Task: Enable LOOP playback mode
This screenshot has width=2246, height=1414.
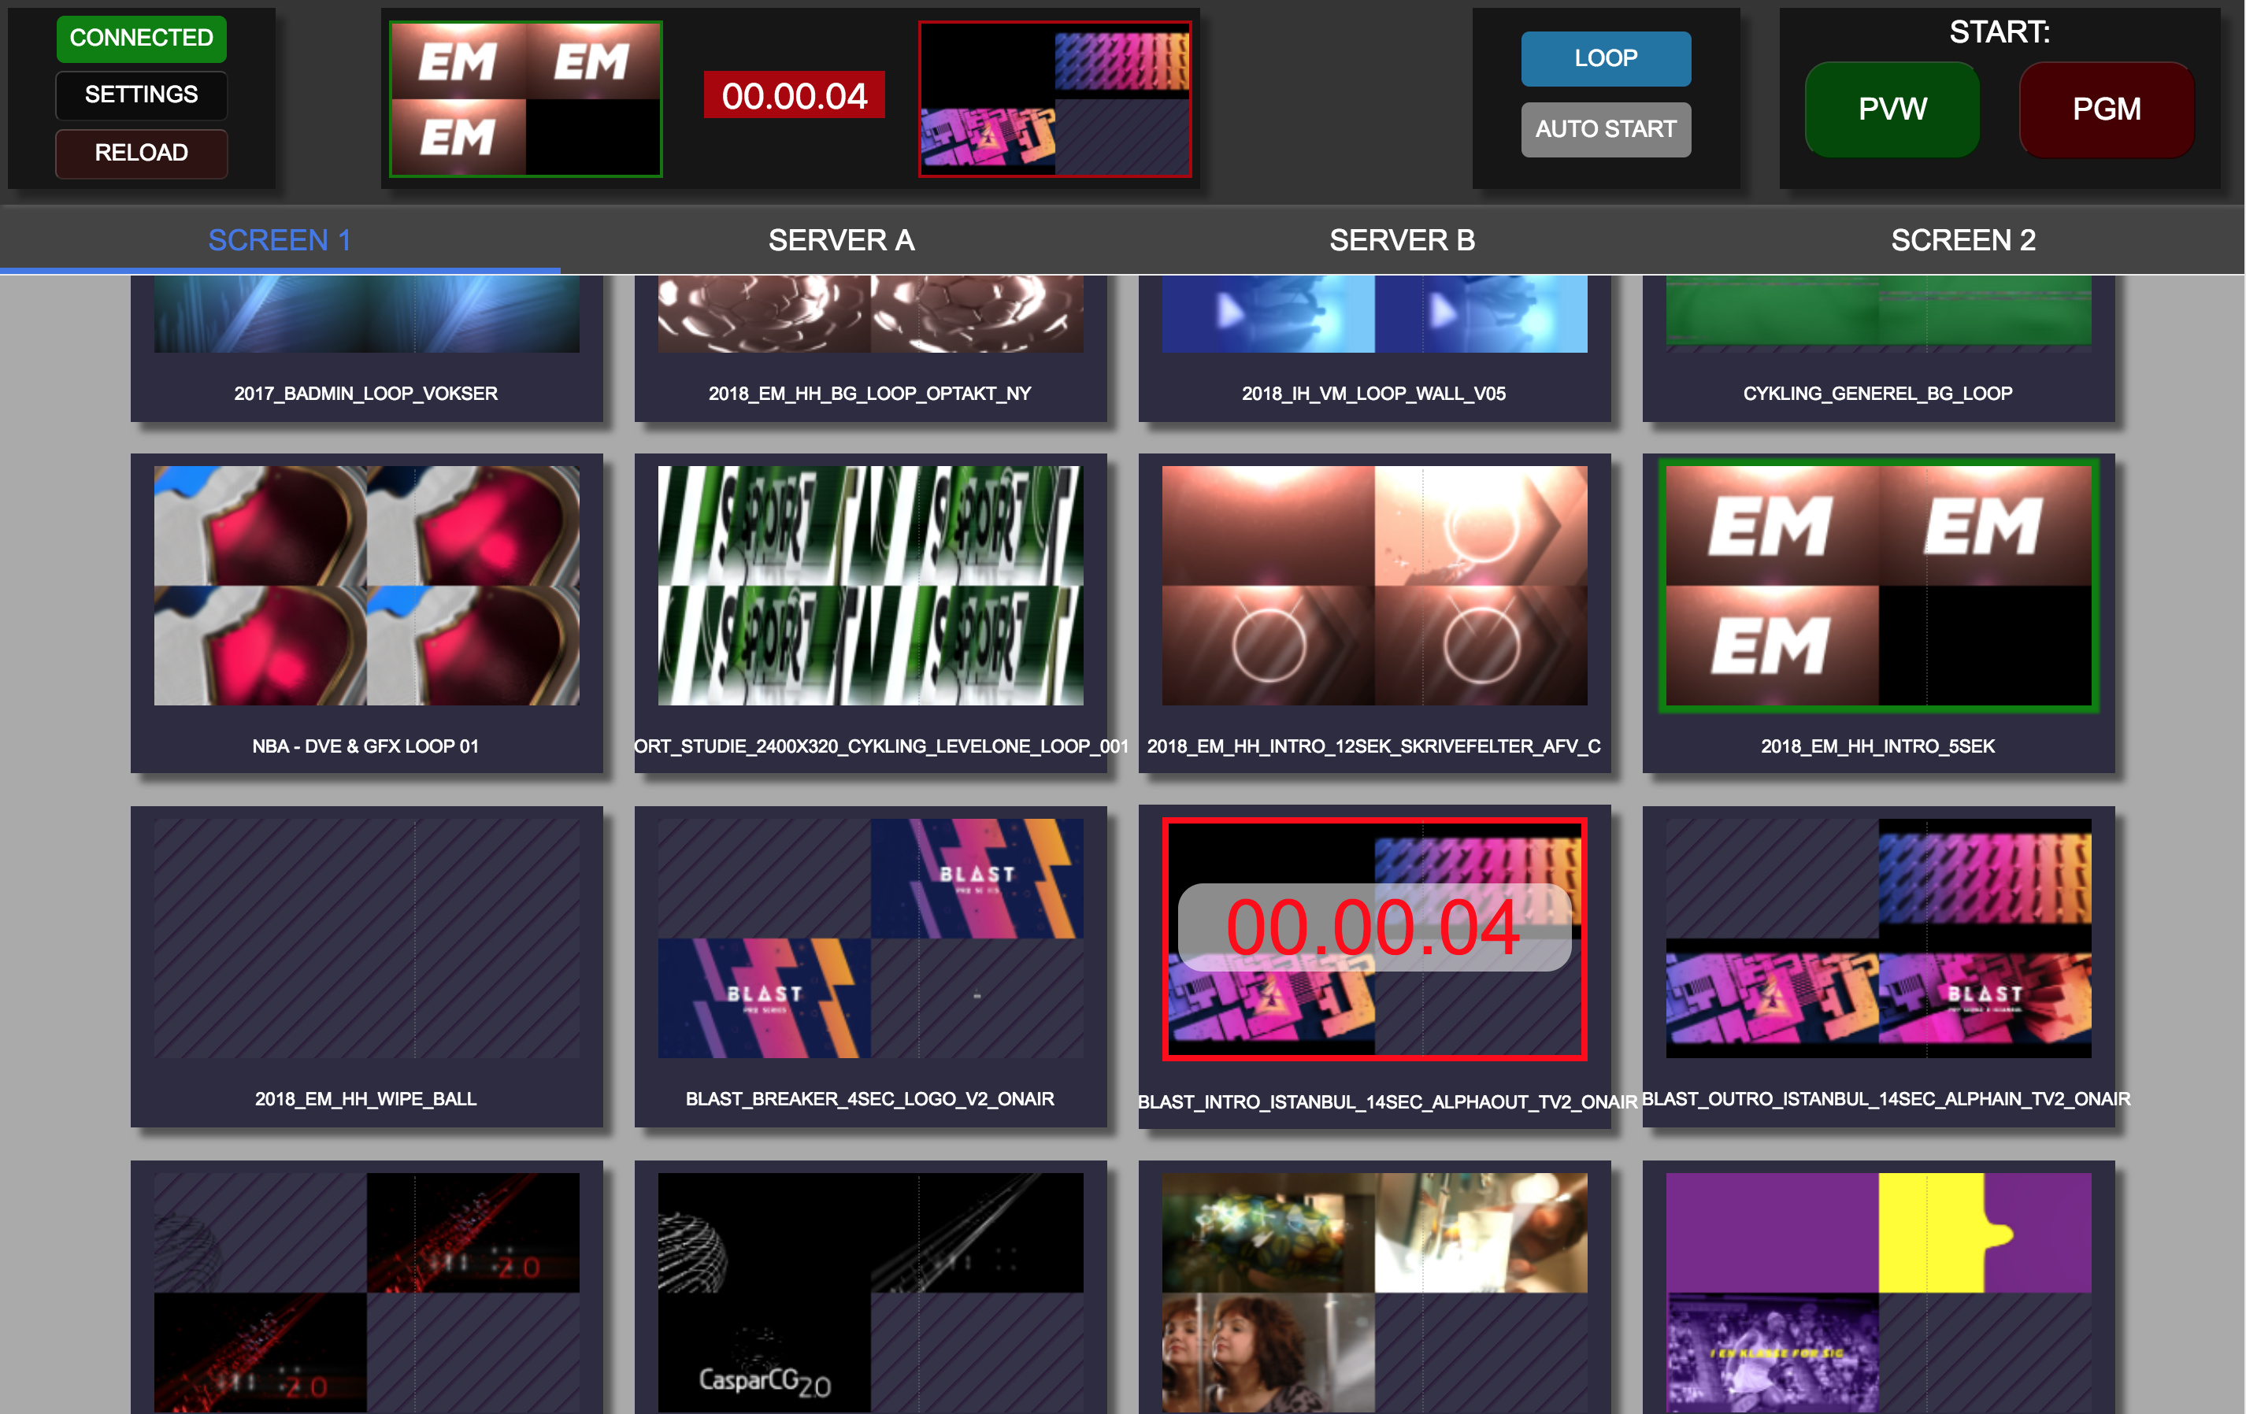Action: tap(1605, 57)
